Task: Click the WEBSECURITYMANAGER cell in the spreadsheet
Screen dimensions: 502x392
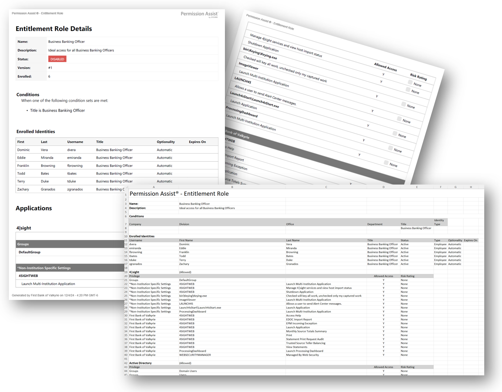Action: pyautogui.click(x=195, y=355)
